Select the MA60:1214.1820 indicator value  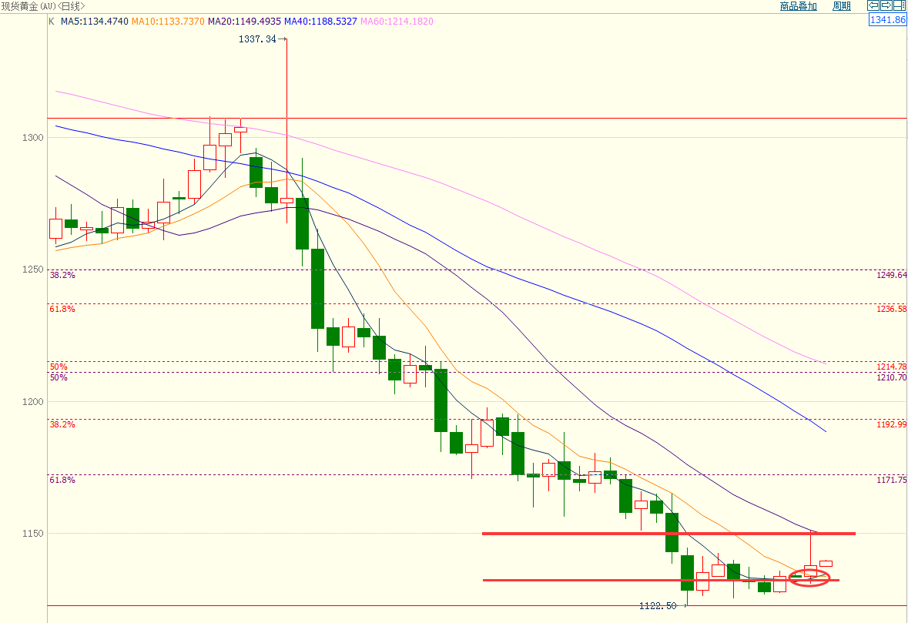tap(397, 22)
